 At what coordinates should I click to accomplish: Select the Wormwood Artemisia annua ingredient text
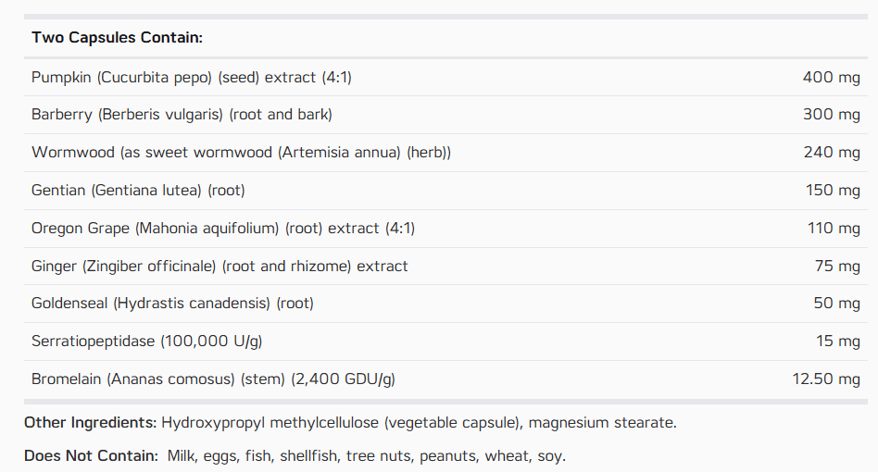point(242,152)
